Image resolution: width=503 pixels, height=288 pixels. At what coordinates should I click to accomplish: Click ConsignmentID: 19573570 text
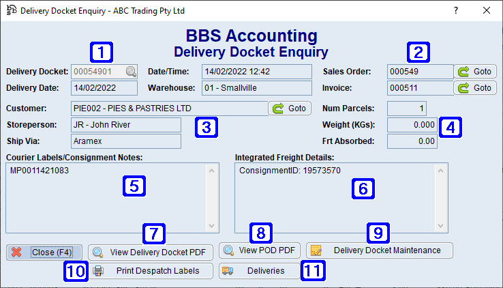click(290, 171)
